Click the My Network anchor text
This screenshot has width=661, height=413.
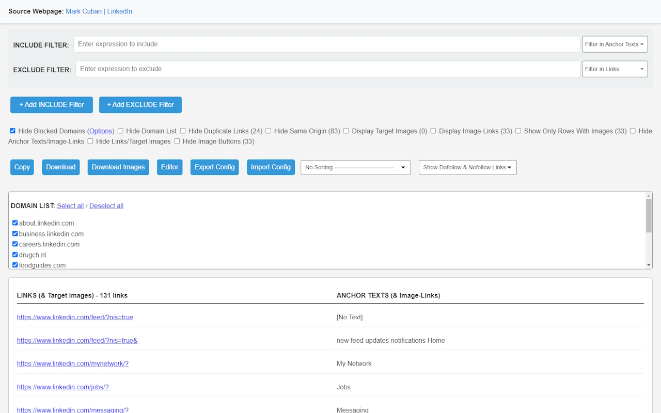pyautogui.click(x=354, y=363)
